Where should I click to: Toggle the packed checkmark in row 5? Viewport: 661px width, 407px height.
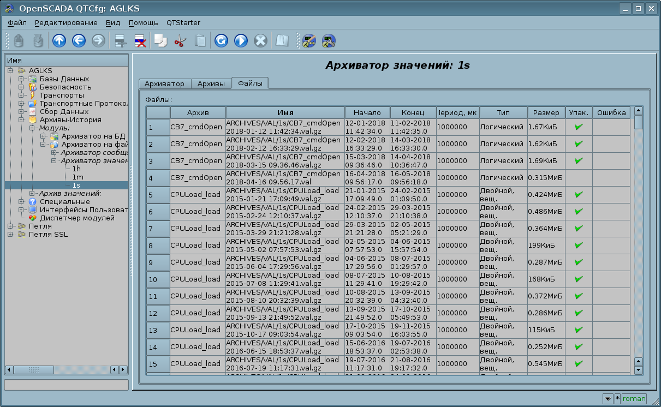coord(579,195)
